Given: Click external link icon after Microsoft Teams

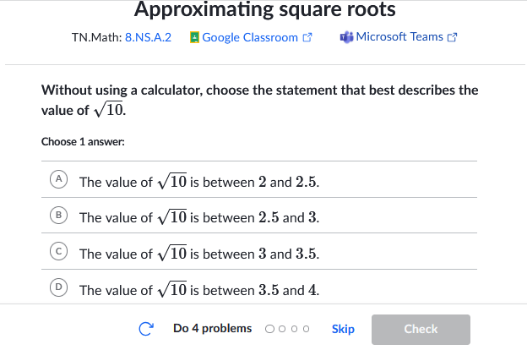Looking at the screenshot, I should click(452, 37).
